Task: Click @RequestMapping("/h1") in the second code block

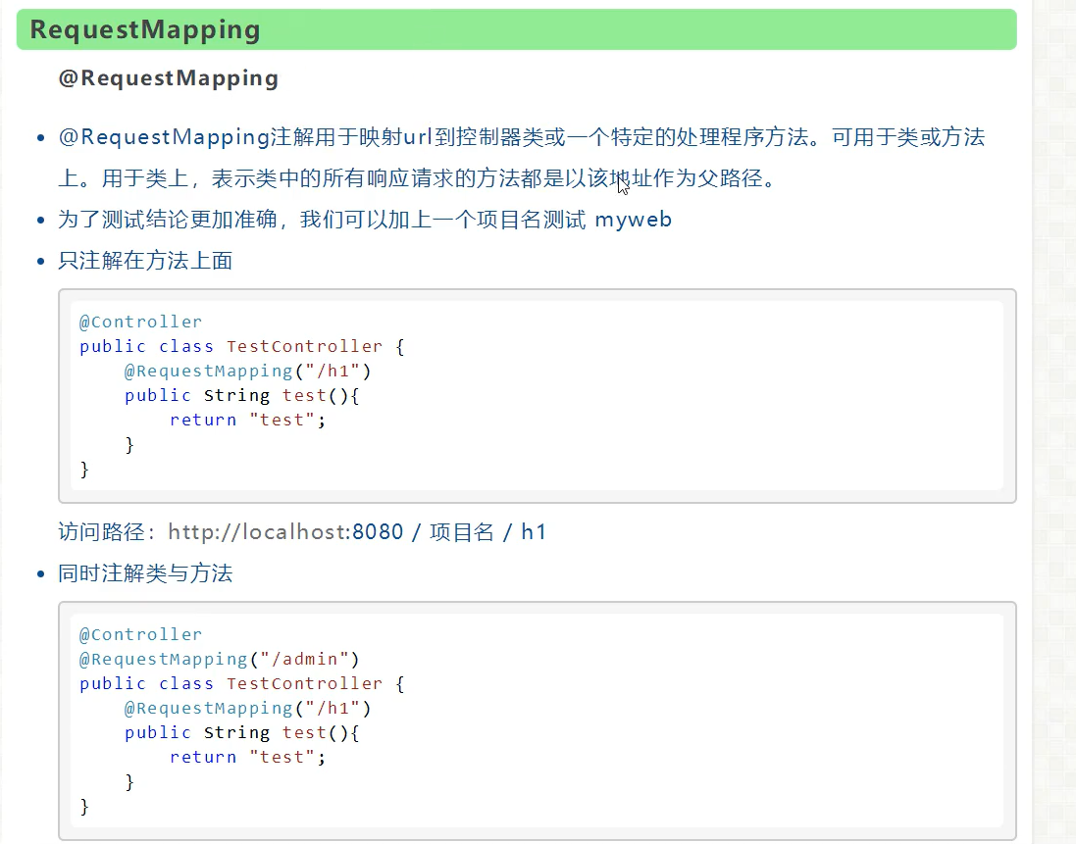Action: [248, 709]
